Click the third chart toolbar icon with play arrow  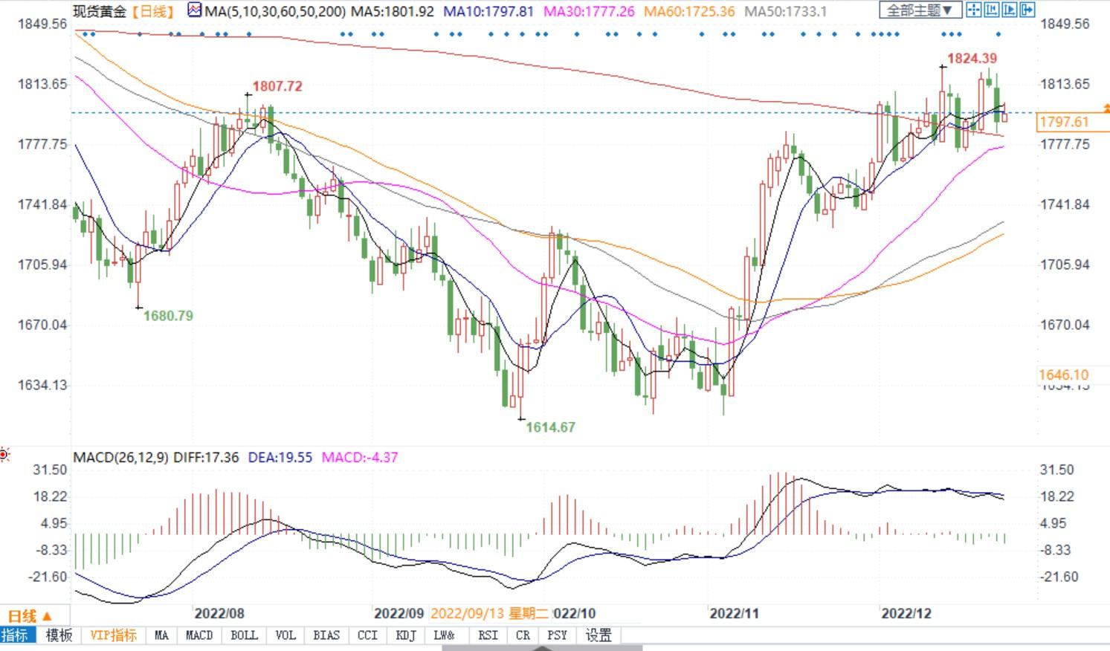click(1009, 10)
